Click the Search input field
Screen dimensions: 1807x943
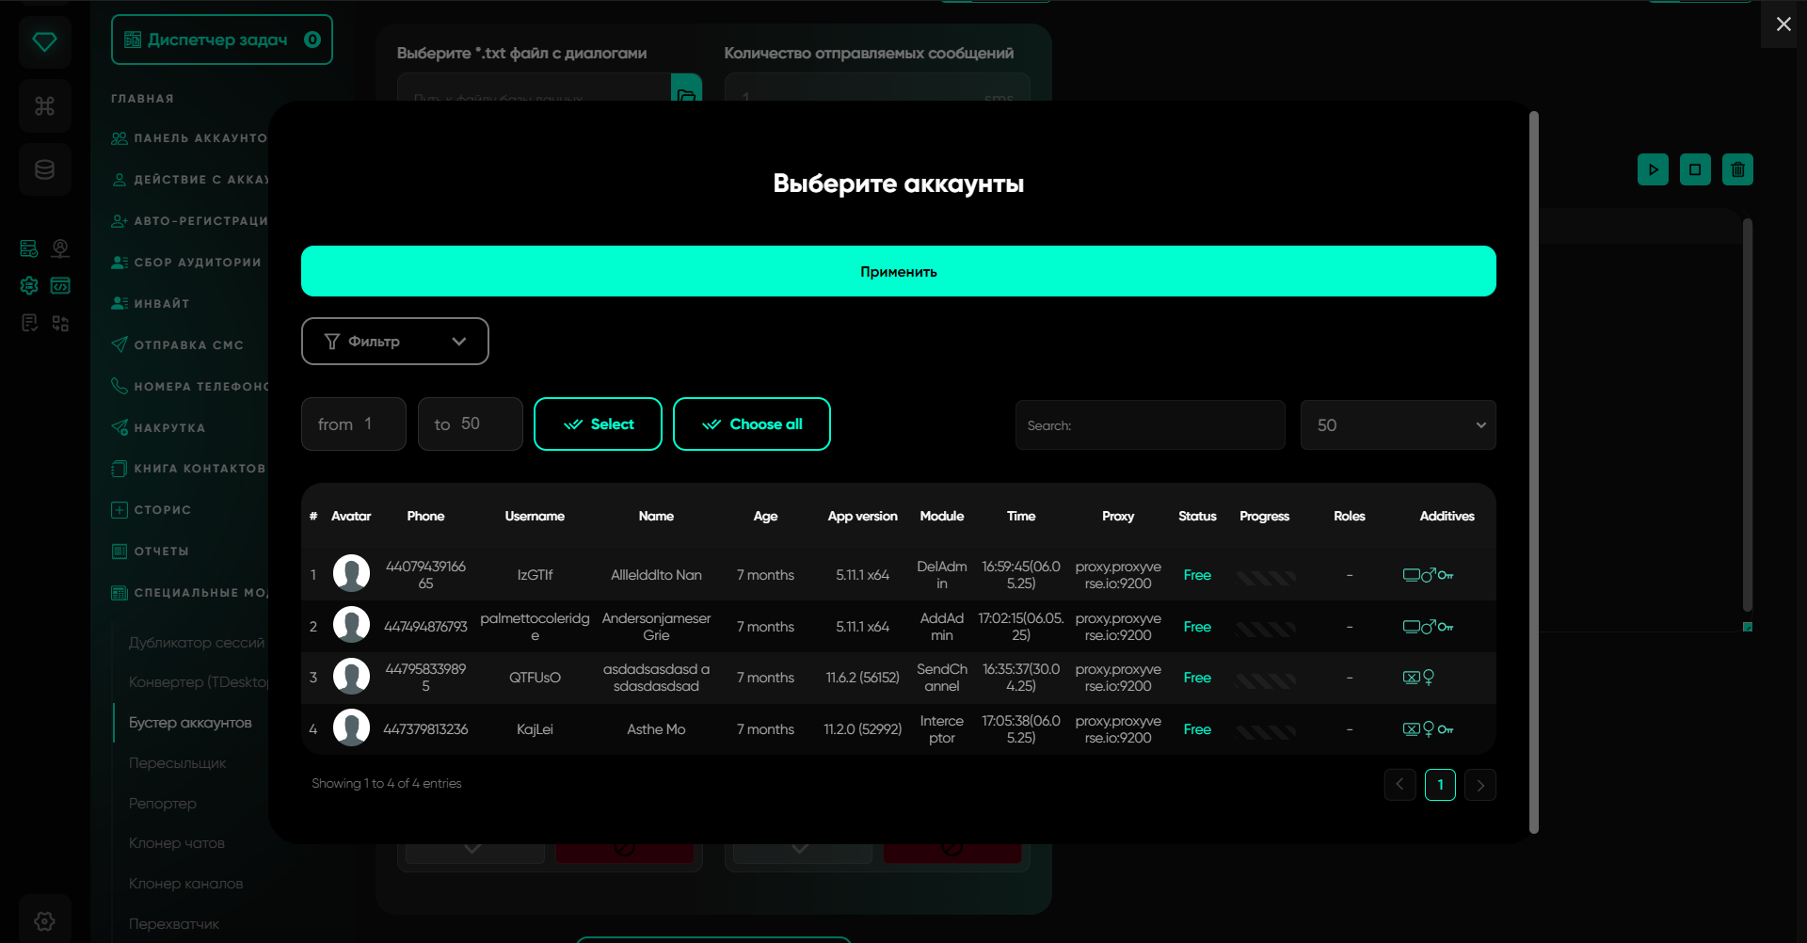click(1150, 425)
